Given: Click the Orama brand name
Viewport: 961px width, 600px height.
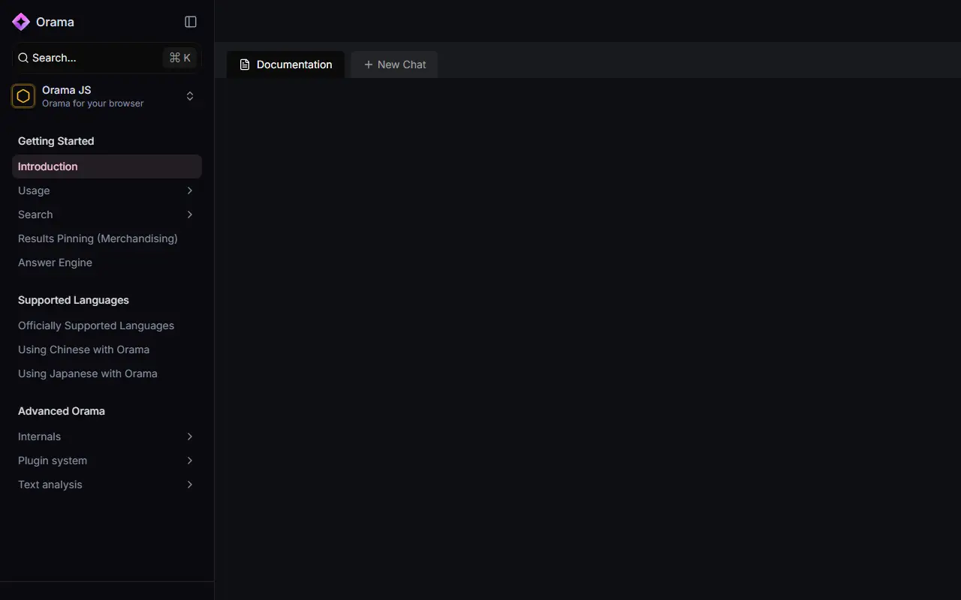Looking at the screenshot, I should (55, 22).
